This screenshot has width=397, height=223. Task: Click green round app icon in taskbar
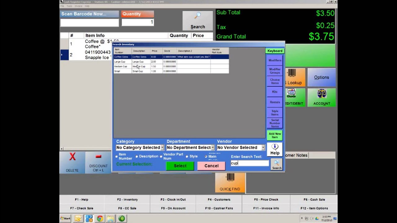point(122,219)
